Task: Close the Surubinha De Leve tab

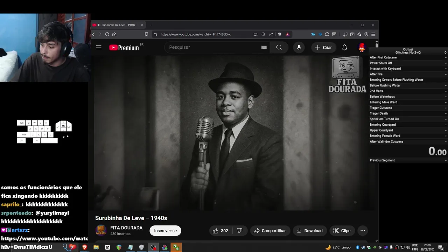Action: point(142,25)
